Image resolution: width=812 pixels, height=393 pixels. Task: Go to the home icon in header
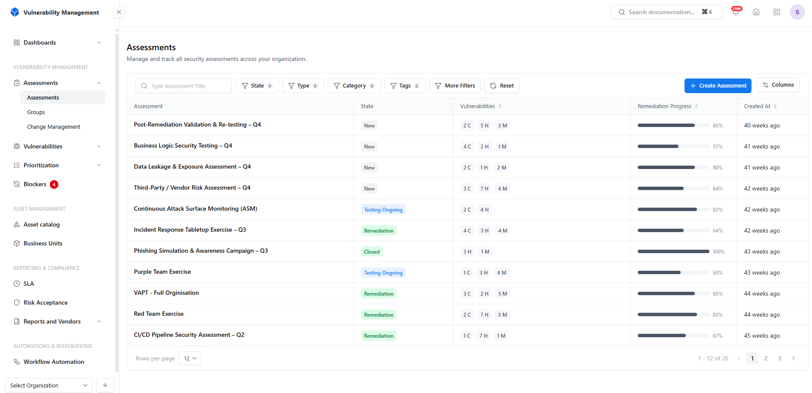coord(756,12)
